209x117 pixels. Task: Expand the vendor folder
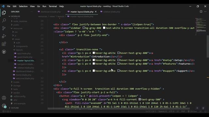point(17,93)
